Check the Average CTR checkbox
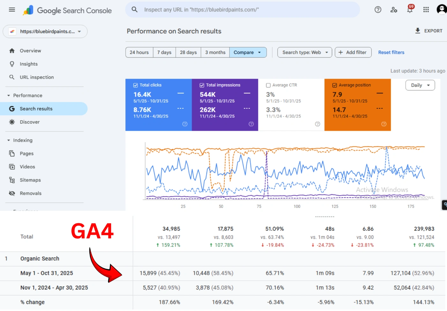This screenshot has width=447, height=311. click(268, 85)
